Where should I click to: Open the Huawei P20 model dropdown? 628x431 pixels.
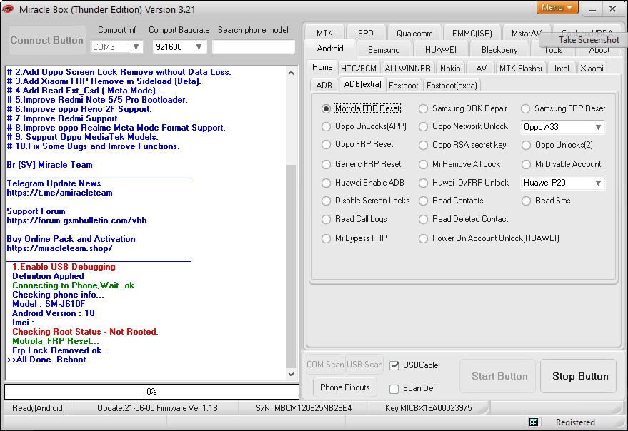coord(562,183)
